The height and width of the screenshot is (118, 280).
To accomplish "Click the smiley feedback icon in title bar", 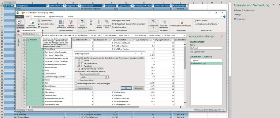I will (23, 13).
